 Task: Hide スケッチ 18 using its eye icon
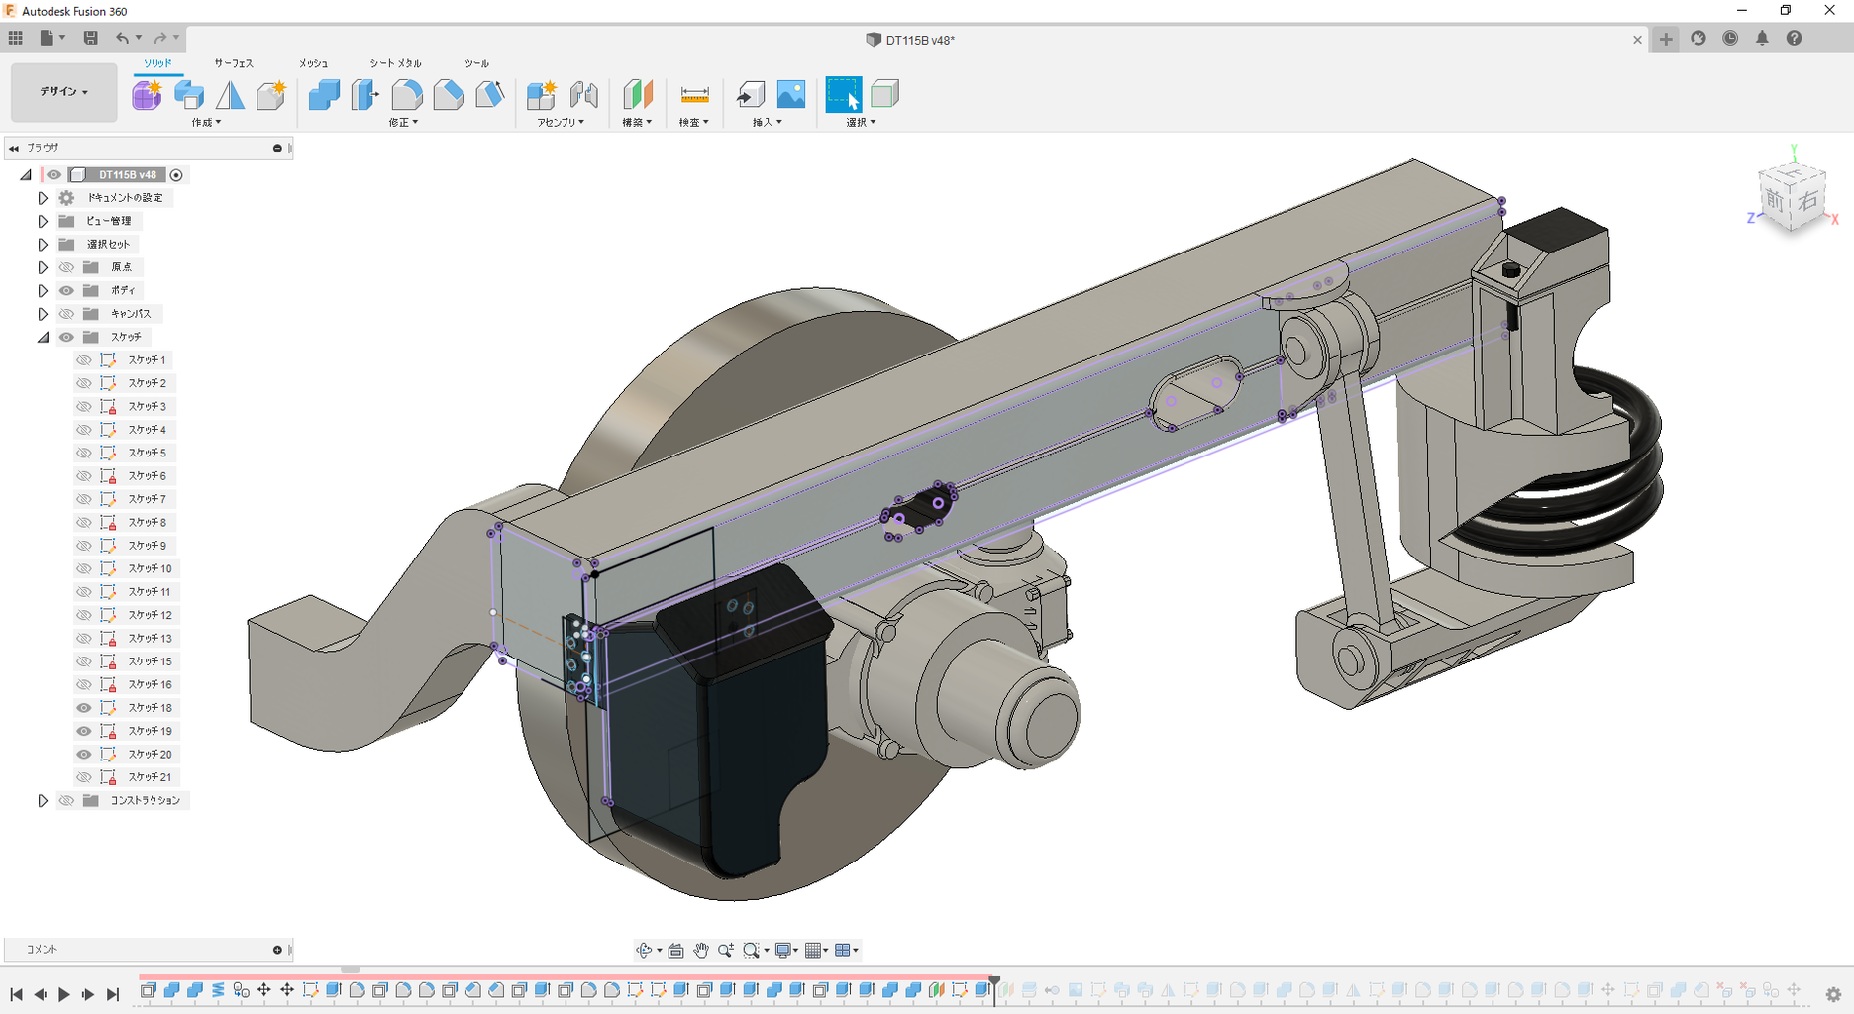pos(84,708)
